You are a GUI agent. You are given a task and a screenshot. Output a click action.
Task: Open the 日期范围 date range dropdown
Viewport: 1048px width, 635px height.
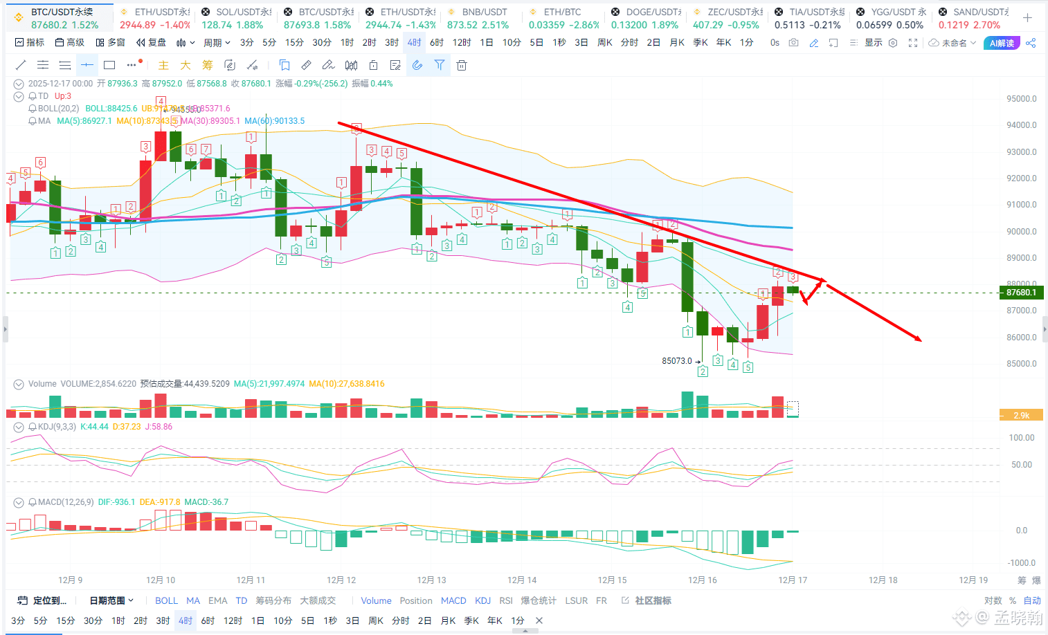(111, 600)
